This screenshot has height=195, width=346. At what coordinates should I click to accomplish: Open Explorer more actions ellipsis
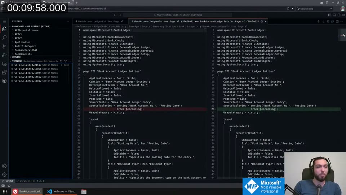point(68,21)
